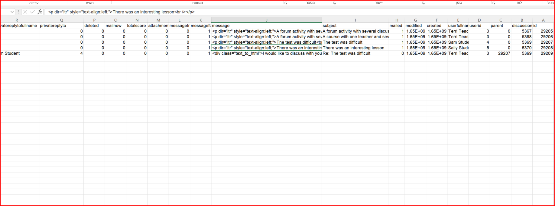The width and height of the screenshot is (555, 206).
Task: Select column I header
Action: tap(355, 20)
